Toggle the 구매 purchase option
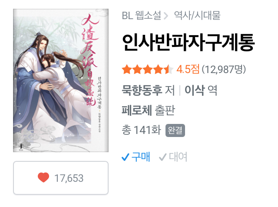The width and height of the screenshot is (278, 207). [x=136, y=157]
